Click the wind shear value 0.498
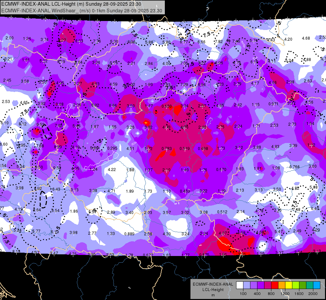The height and width of the screenshot is (300, 326). click(203, 148)
